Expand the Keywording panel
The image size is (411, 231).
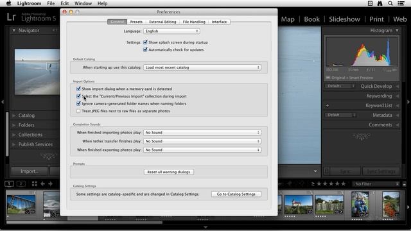tap(379, 96)
